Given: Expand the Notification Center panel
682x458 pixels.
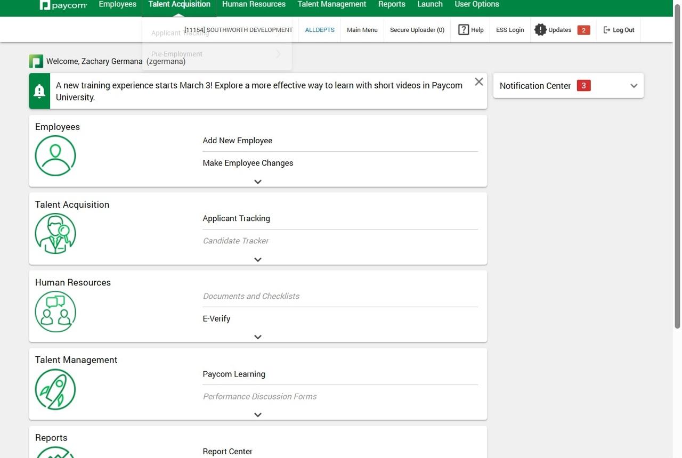Looking at the screenshot, I should tap(634, 86).
